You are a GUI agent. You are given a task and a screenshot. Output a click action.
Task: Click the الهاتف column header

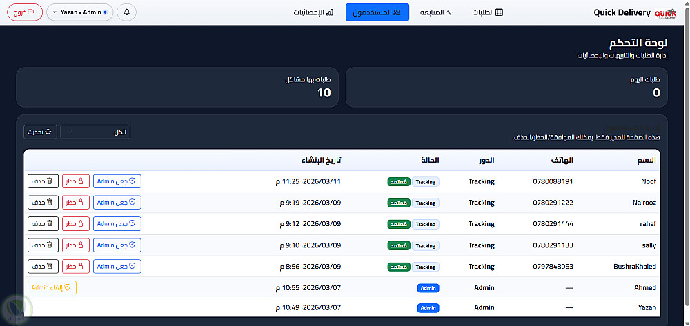[x=562, y=161]
